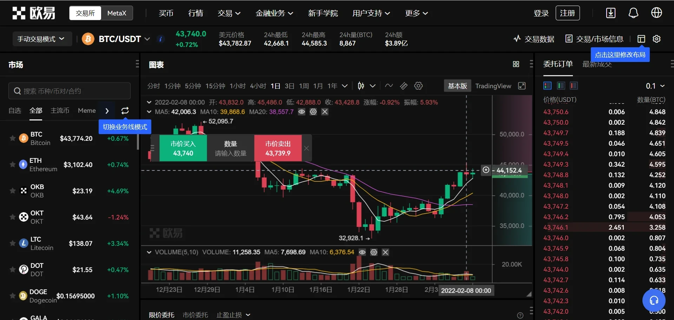Open order book depth 0.1 dropdown
The width and height of the screenshot is (674, 320).
[x=655, y=86]
